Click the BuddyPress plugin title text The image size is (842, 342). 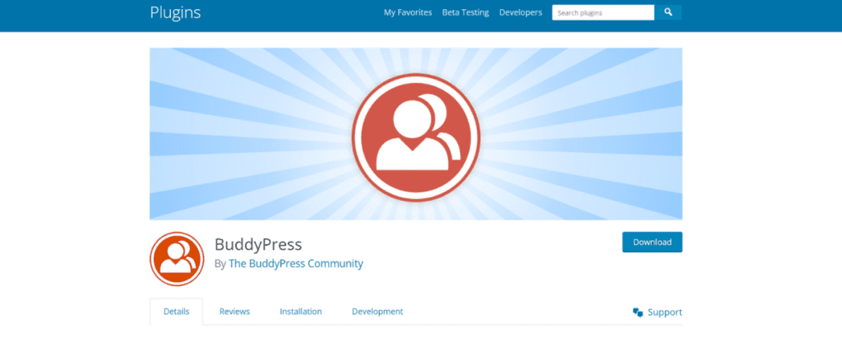coord(258,245)
